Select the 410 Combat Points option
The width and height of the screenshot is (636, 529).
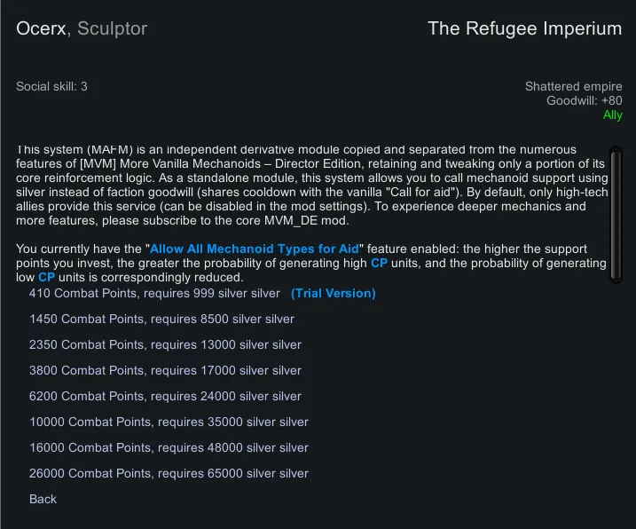tap(154, 293)
